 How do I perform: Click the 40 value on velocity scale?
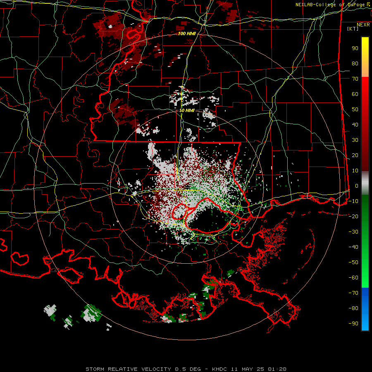(355, 125)
